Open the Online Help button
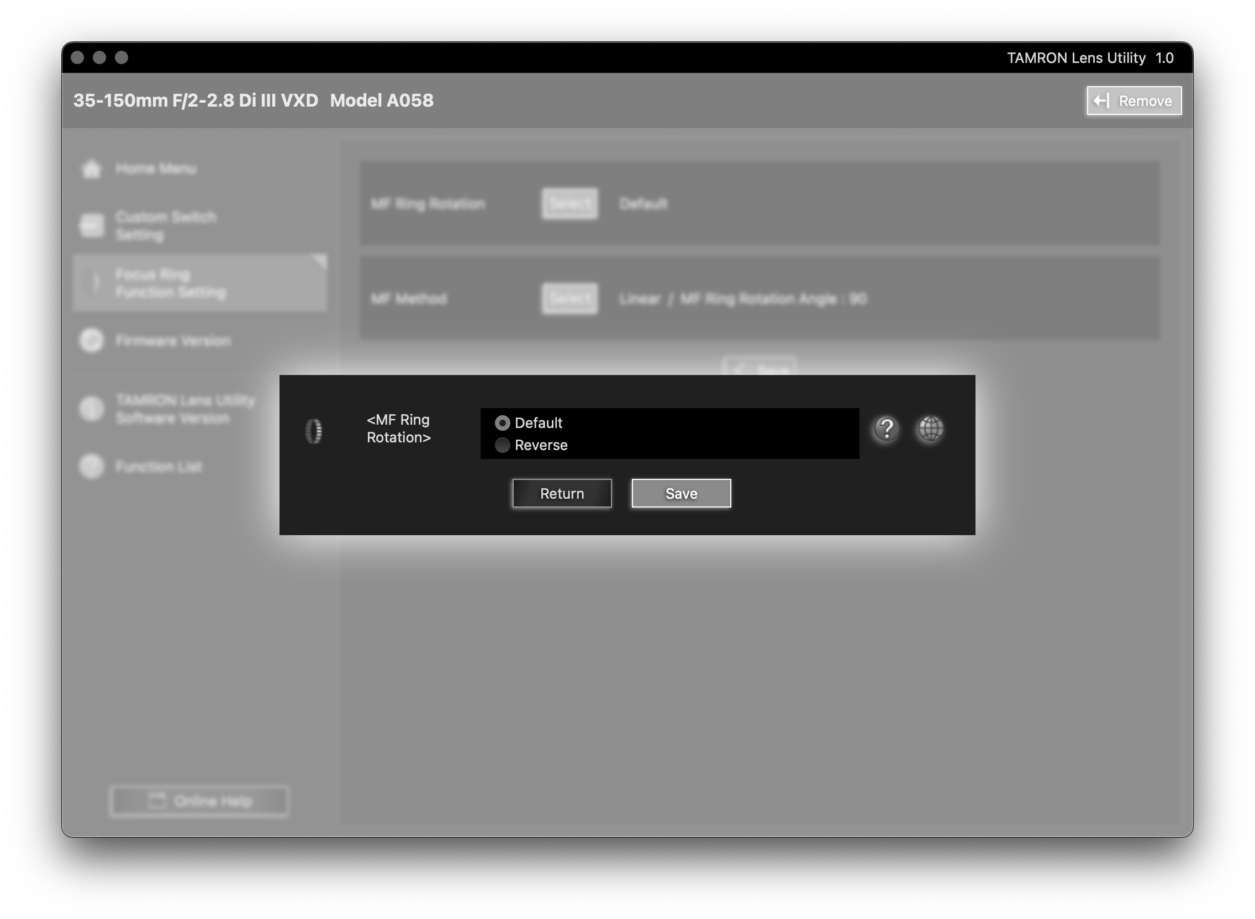This screenshot has height=919, width=1255. tap(199, 801)
